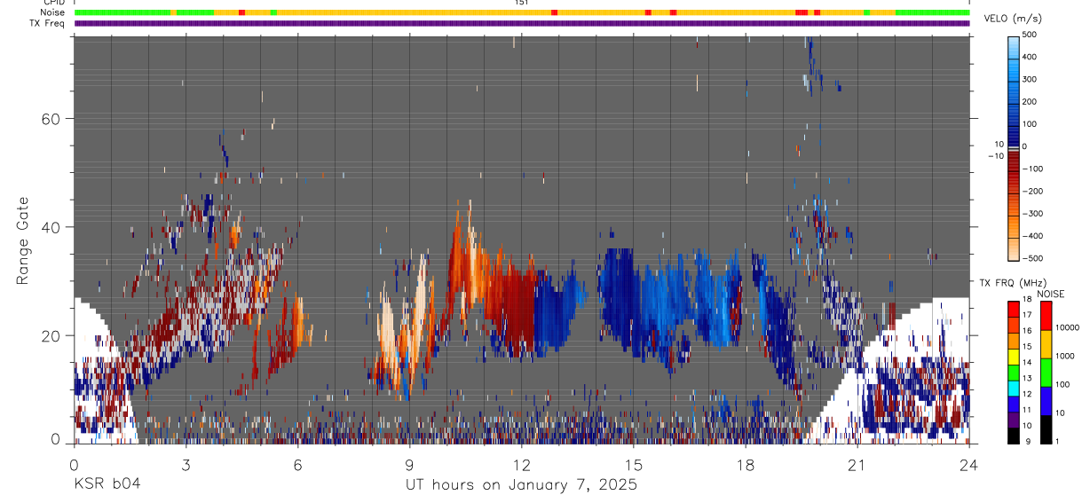The width and height of the screenshot is (1090, 503).
Task: Click the TX FRQ color bar
Action: point(1014,371)
